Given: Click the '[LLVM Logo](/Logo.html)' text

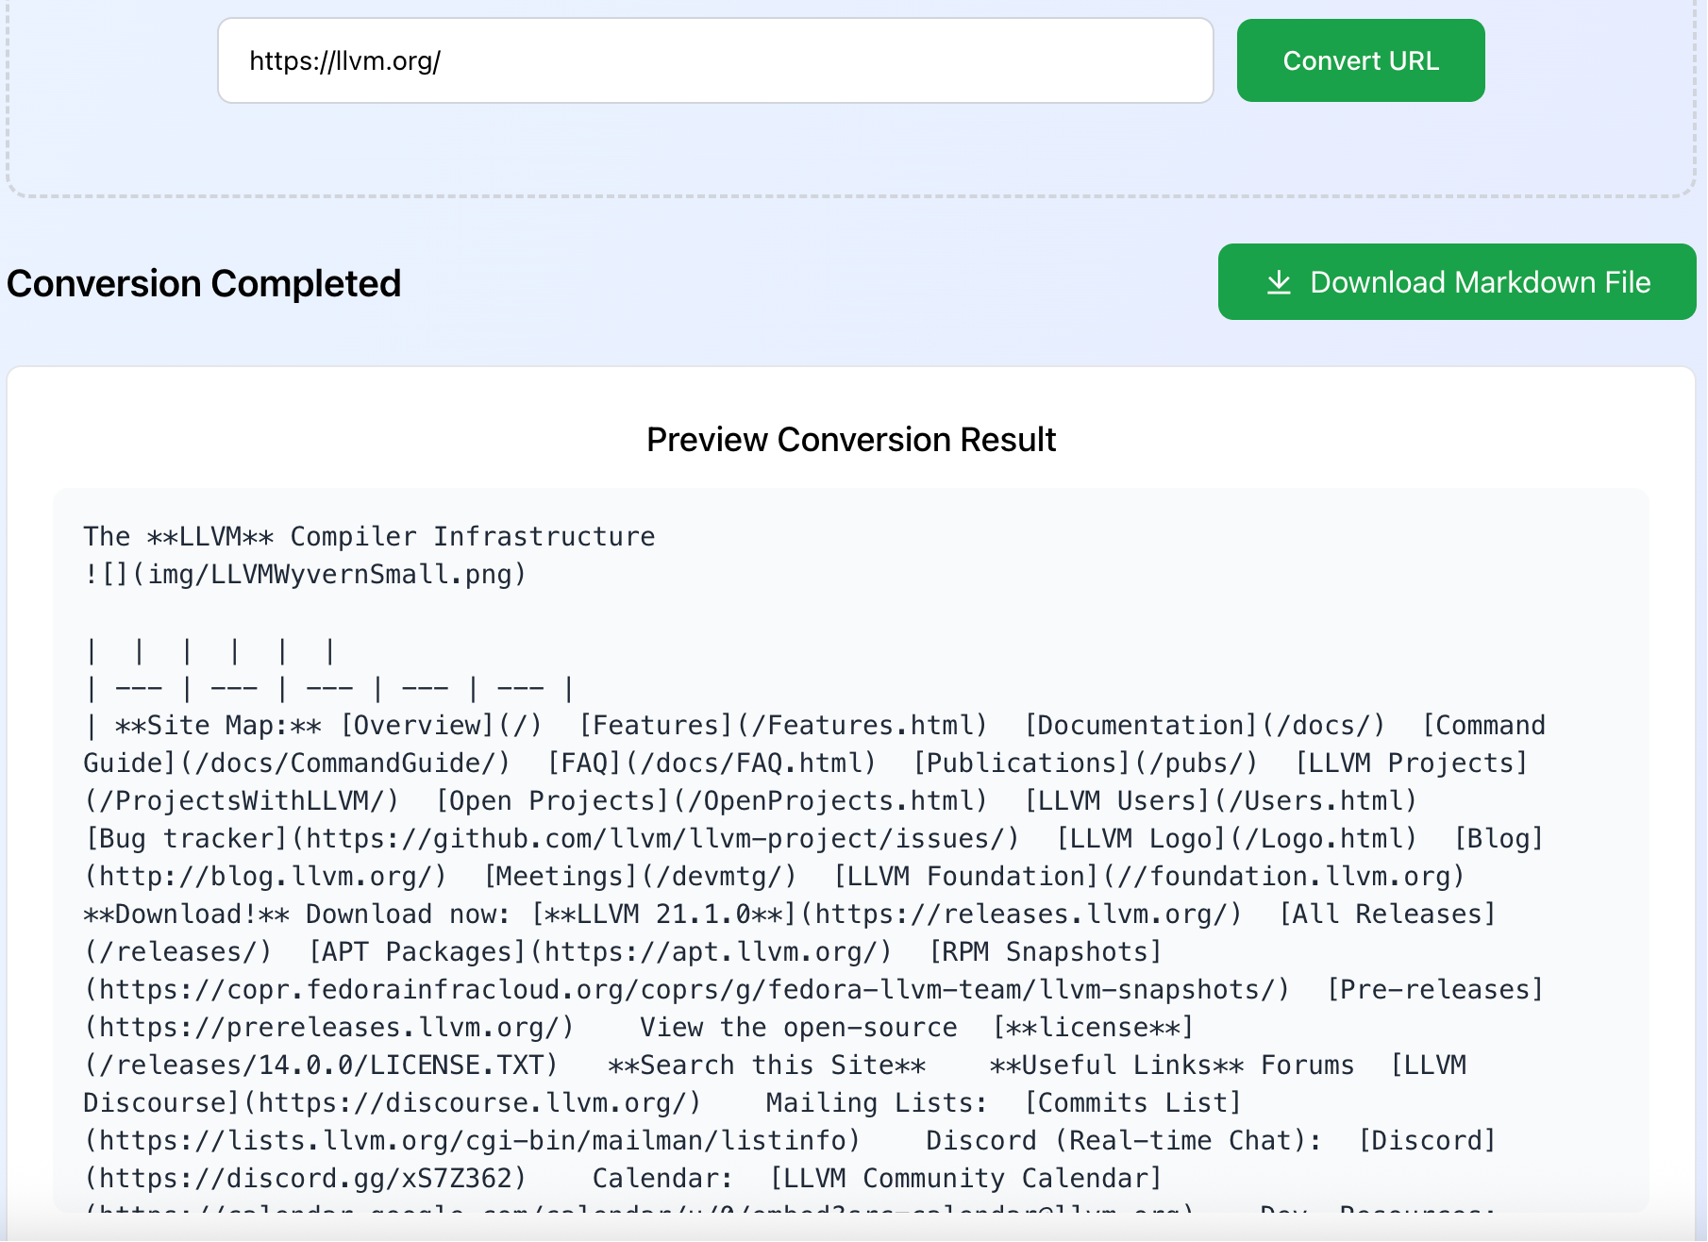Looking at the screenshot, I should (1237, 838).
